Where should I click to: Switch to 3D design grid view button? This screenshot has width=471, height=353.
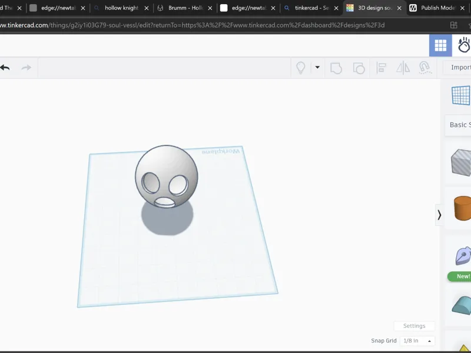pyautogui.click(x=440, y=45)
